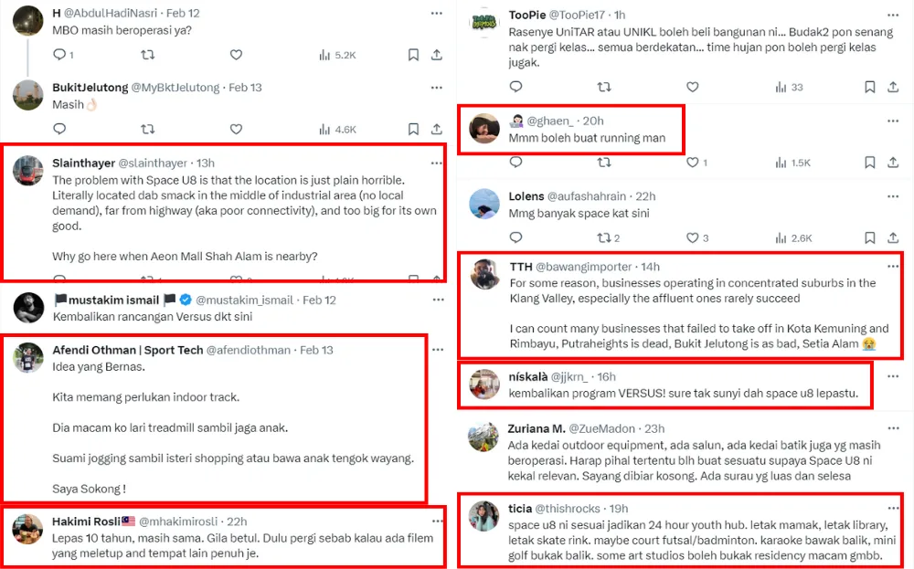Screen dimensions: 914x569
Task: Open ticia's profile picture
Action: (x=484, y=517)
